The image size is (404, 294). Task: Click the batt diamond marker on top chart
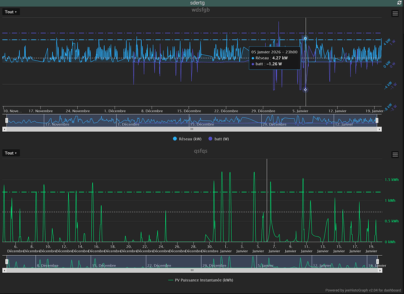305,89
